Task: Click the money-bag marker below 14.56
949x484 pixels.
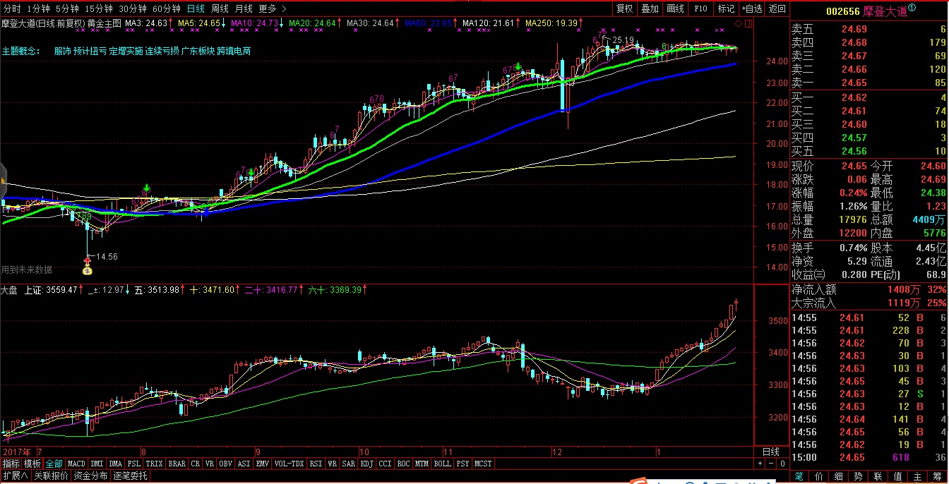Action: click(88, 270)
